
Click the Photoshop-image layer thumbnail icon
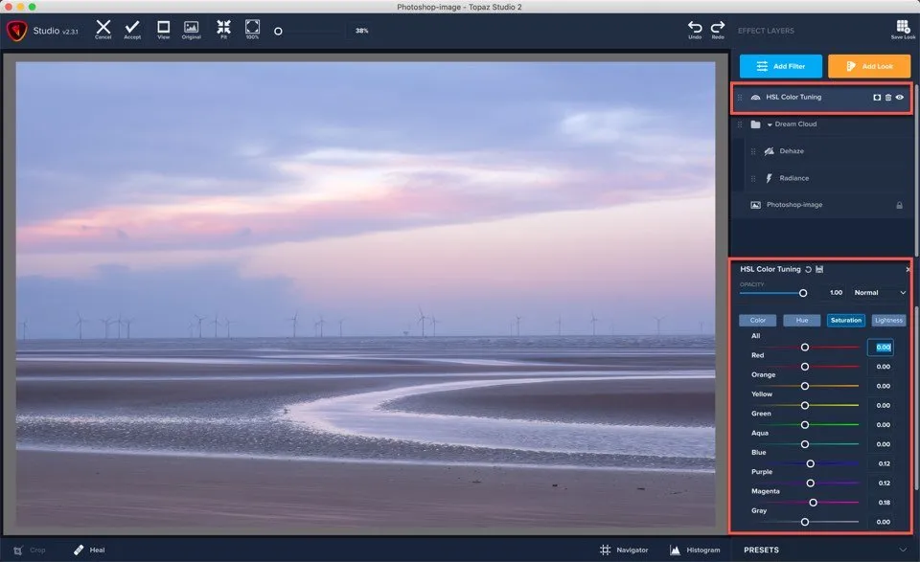[x=756, y=205]
